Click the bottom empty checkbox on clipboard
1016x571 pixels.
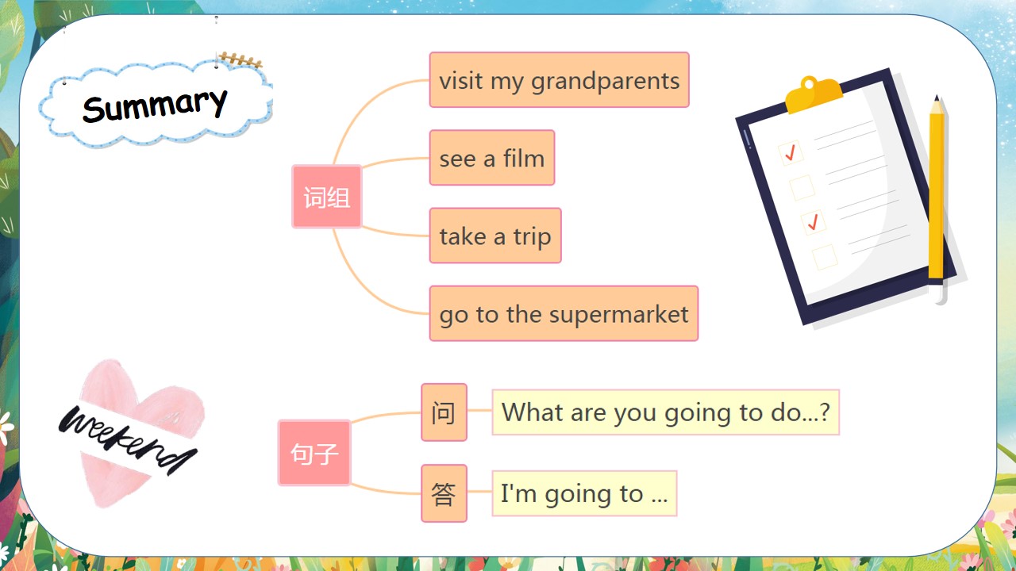824,257
